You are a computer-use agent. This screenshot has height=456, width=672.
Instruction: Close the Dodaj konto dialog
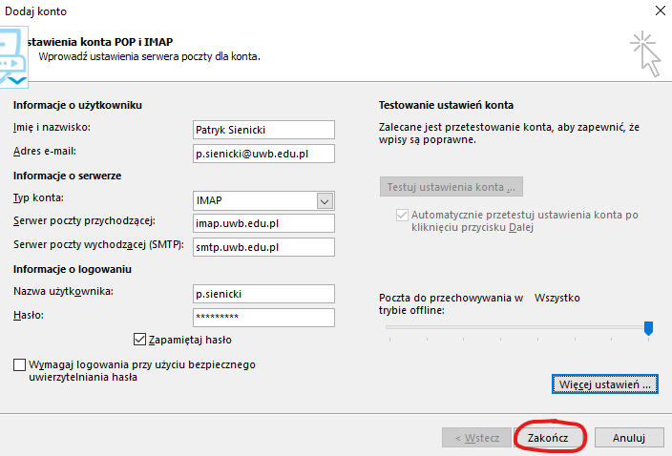coord(661,10)
